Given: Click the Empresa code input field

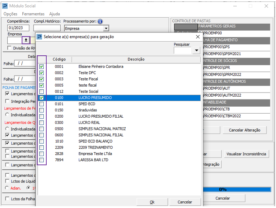Looking at the screenshot, I should [15, 40].
